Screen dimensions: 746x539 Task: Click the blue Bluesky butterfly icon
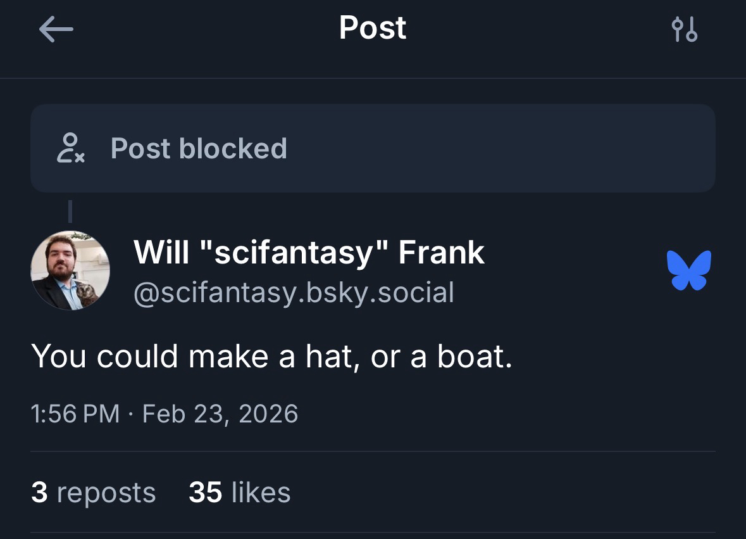(689, 270)
